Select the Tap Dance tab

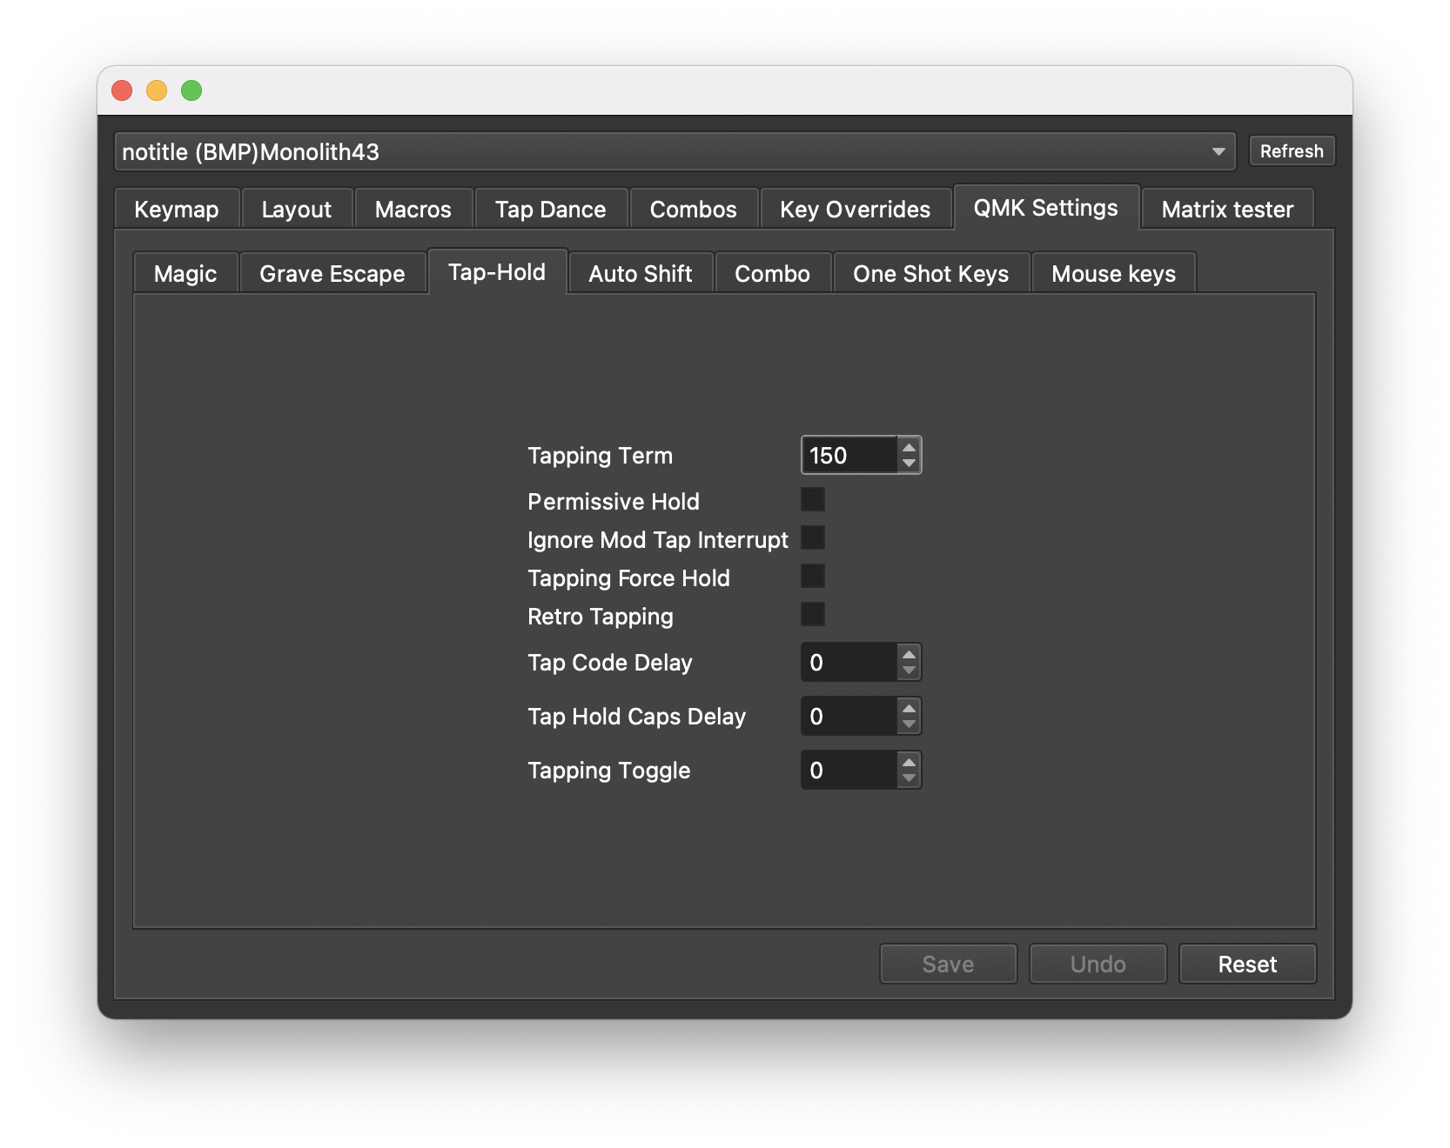551,210
